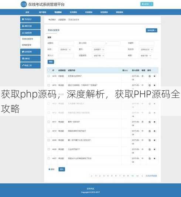Click the 试卷管理 sidebar icon

[x=23, y=52]
